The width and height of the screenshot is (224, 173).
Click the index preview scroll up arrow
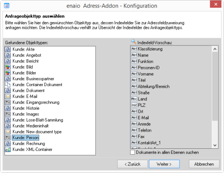click(215, 49)
